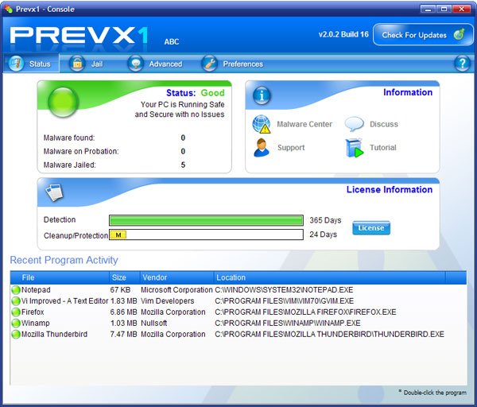Screen dimensions: 477x407
Task: Open the Support link
Action: coord(291,148)
